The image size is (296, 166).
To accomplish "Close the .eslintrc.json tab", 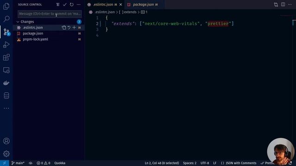I will [x=121, y=5].
